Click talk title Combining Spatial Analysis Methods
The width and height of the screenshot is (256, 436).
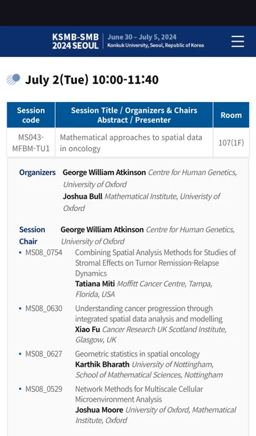[x=155, y=263]
